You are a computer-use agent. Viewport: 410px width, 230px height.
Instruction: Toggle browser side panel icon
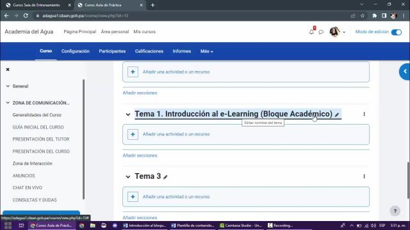[384, 15]
